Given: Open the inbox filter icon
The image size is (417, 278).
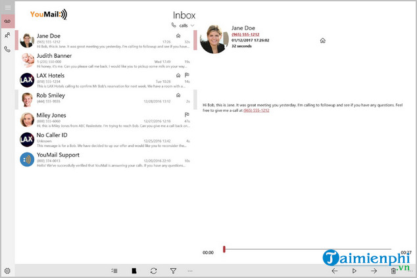Looking at the screenshot, I should (x=173, y=271).
